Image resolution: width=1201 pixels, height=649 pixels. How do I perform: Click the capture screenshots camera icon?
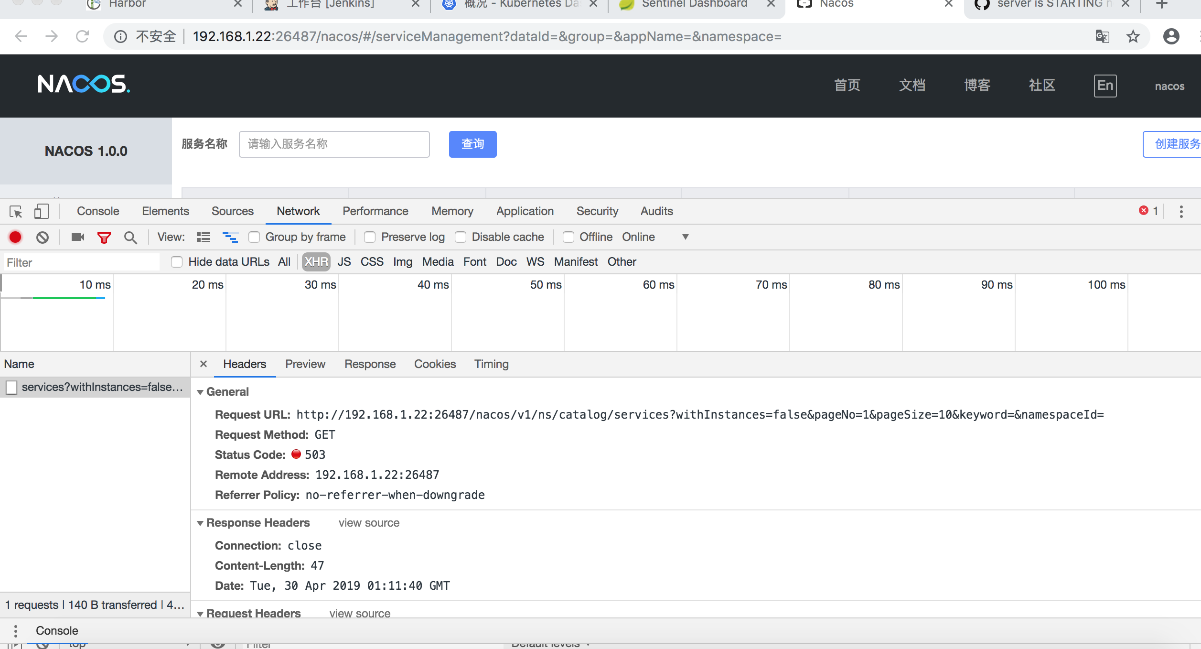[77, 237]
